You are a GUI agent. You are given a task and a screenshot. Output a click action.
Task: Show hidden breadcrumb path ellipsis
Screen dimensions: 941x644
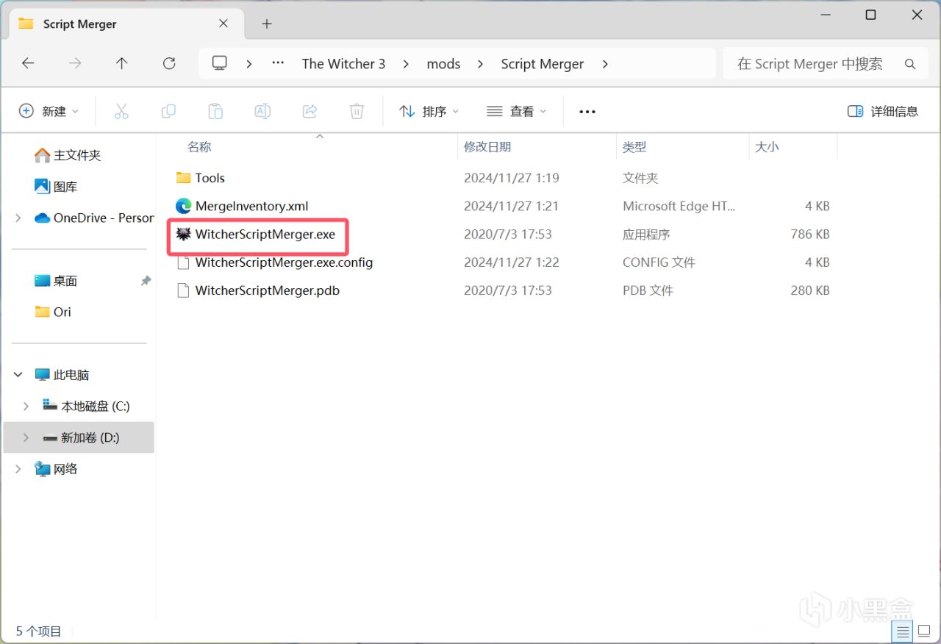coord(278,63)
